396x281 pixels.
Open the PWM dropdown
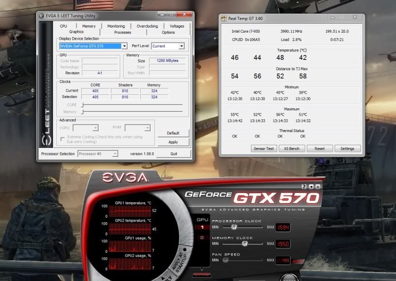point(147,128)
